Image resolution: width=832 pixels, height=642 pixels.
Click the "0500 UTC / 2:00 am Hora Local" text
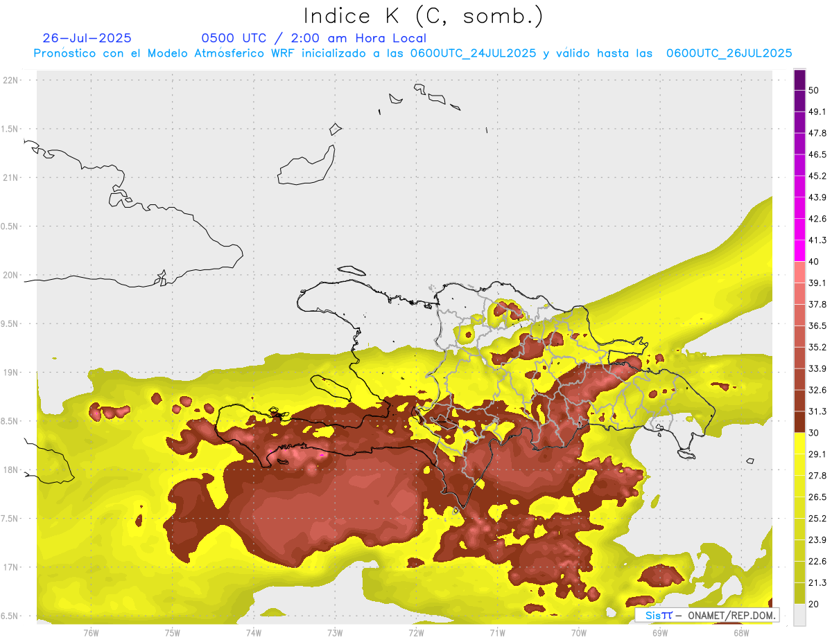314,38
